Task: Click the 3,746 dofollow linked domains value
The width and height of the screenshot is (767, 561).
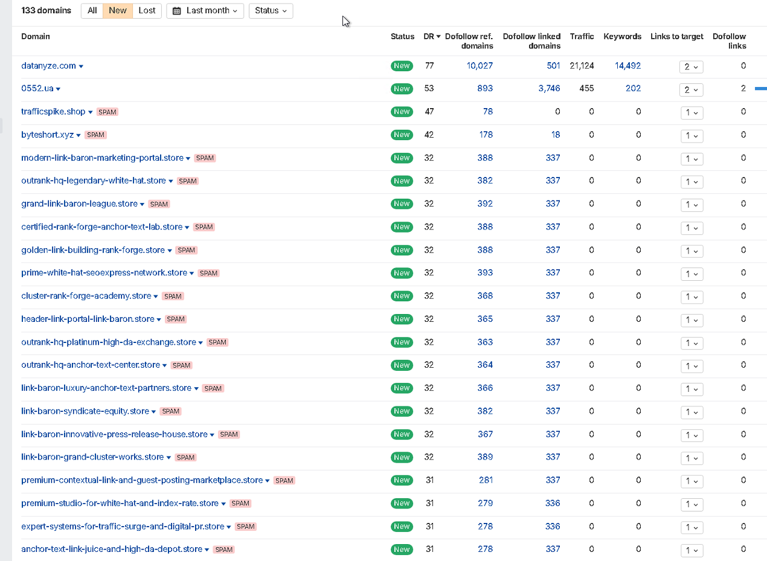Action: pos(549,89)
